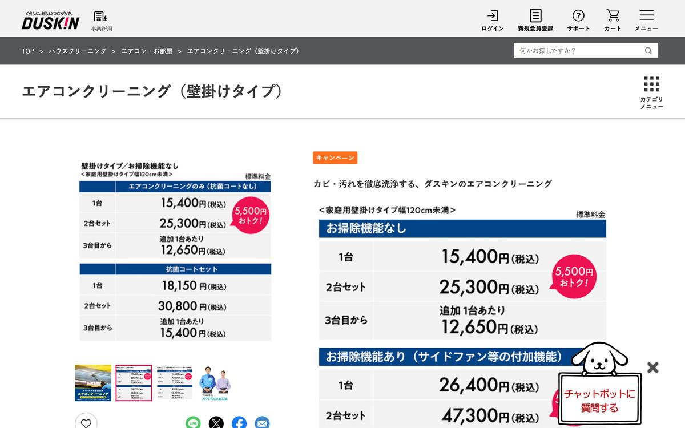The image size is (685, 428).
Task: Click the ログイン login icon
Action: pyautogui.click(x=493, y=20)
